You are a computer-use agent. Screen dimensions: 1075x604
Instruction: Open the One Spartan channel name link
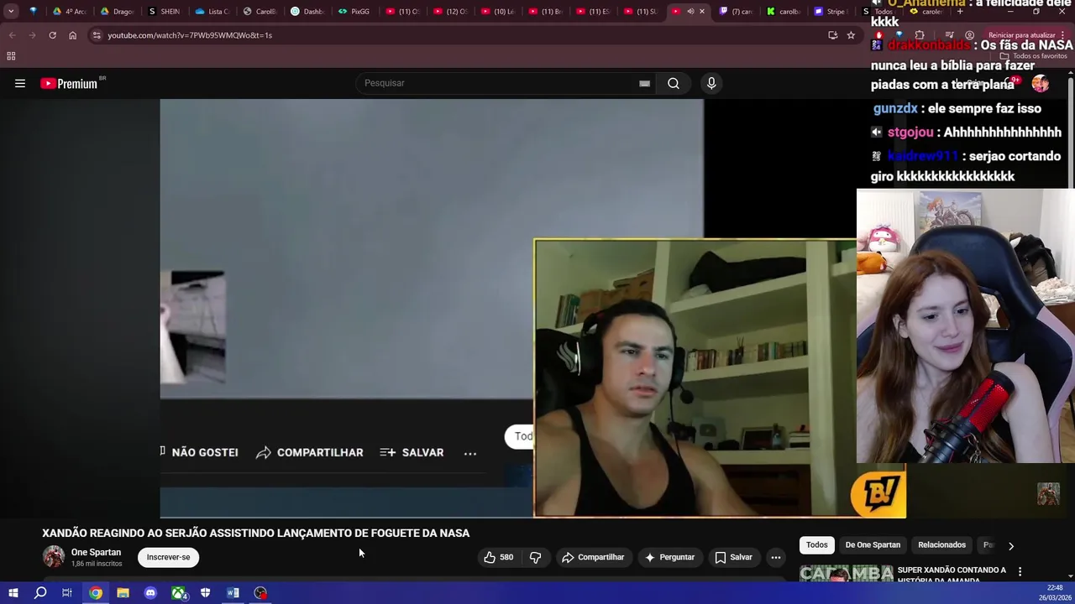(x=96, y=552)
